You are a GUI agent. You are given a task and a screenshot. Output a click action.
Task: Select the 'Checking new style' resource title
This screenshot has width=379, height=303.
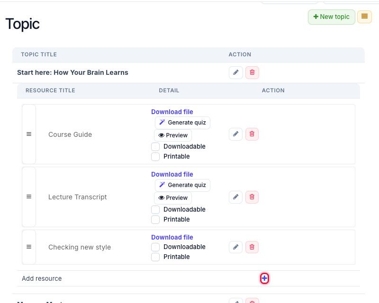[80, 247]
